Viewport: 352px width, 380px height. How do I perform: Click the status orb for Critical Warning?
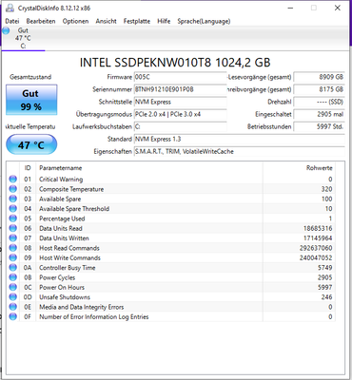click(13, 180)
